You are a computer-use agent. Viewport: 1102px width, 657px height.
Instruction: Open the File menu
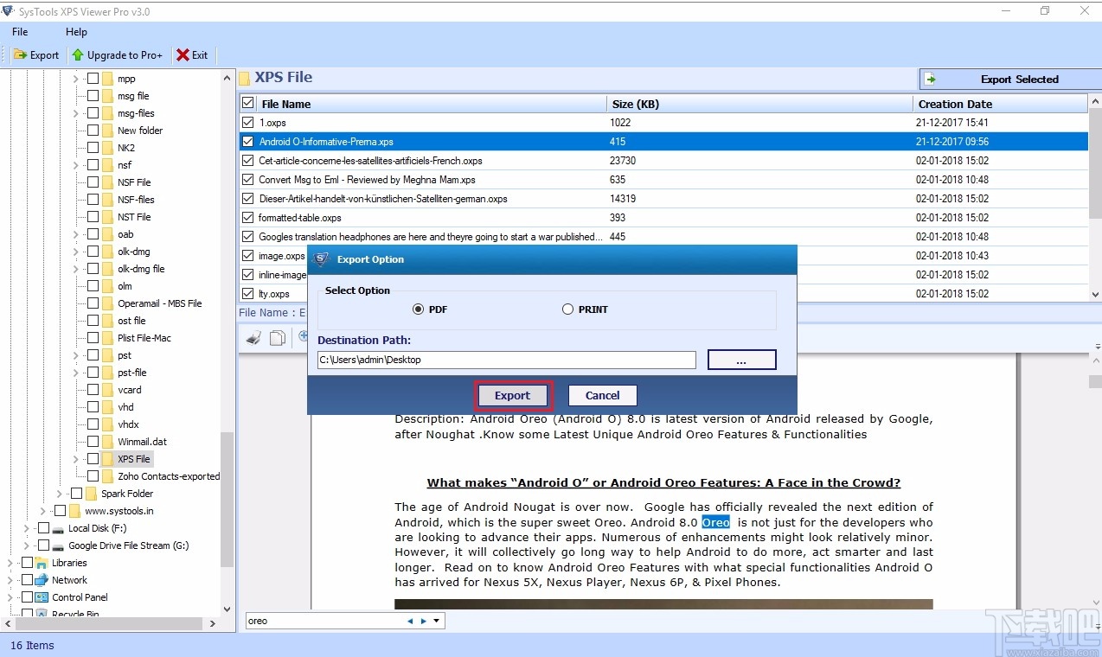coord(19,32)
